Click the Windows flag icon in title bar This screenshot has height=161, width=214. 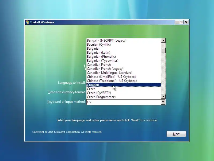click(27, 22)
